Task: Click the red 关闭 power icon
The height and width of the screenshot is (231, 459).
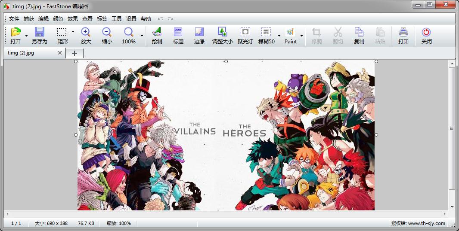Action: (426, 32)
